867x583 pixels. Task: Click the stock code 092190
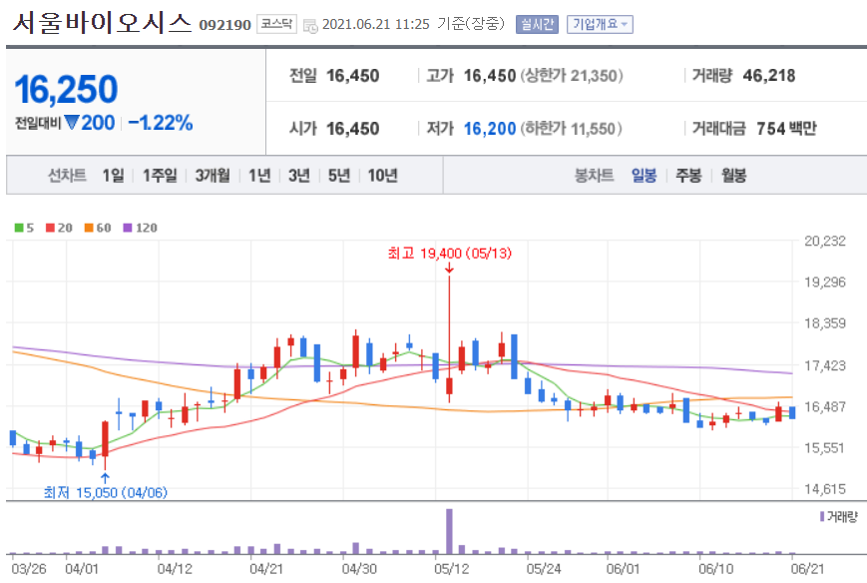click(x=225, y=25)
